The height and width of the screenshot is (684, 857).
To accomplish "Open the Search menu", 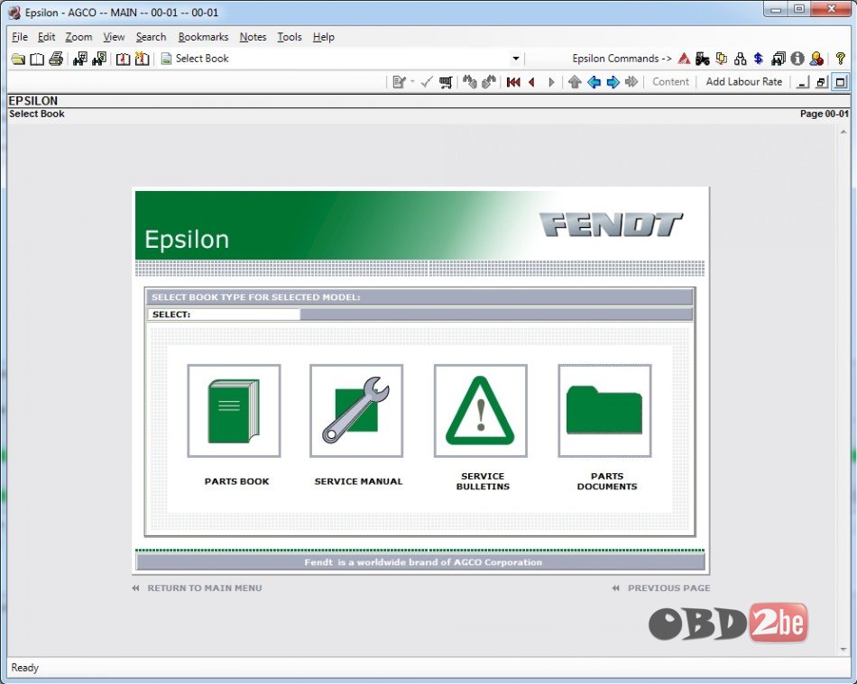I will pos(151,37).
